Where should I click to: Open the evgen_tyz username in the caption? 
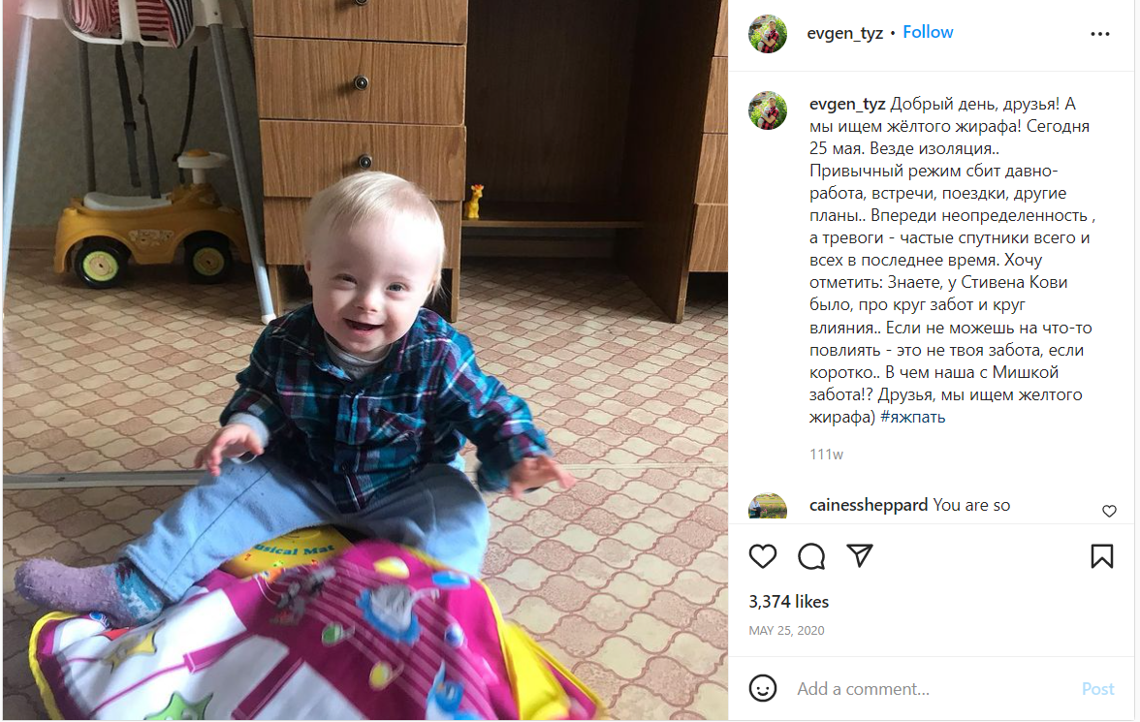pos(847,104)
